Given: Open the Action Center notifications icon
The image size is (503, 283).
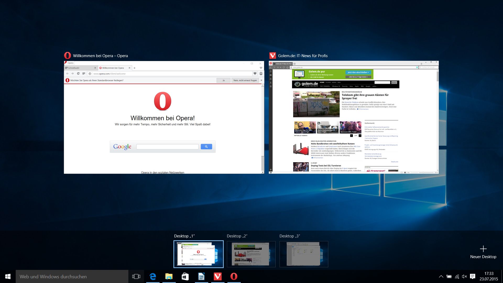Looking at the screenshot, I should [x=473, y=276].
